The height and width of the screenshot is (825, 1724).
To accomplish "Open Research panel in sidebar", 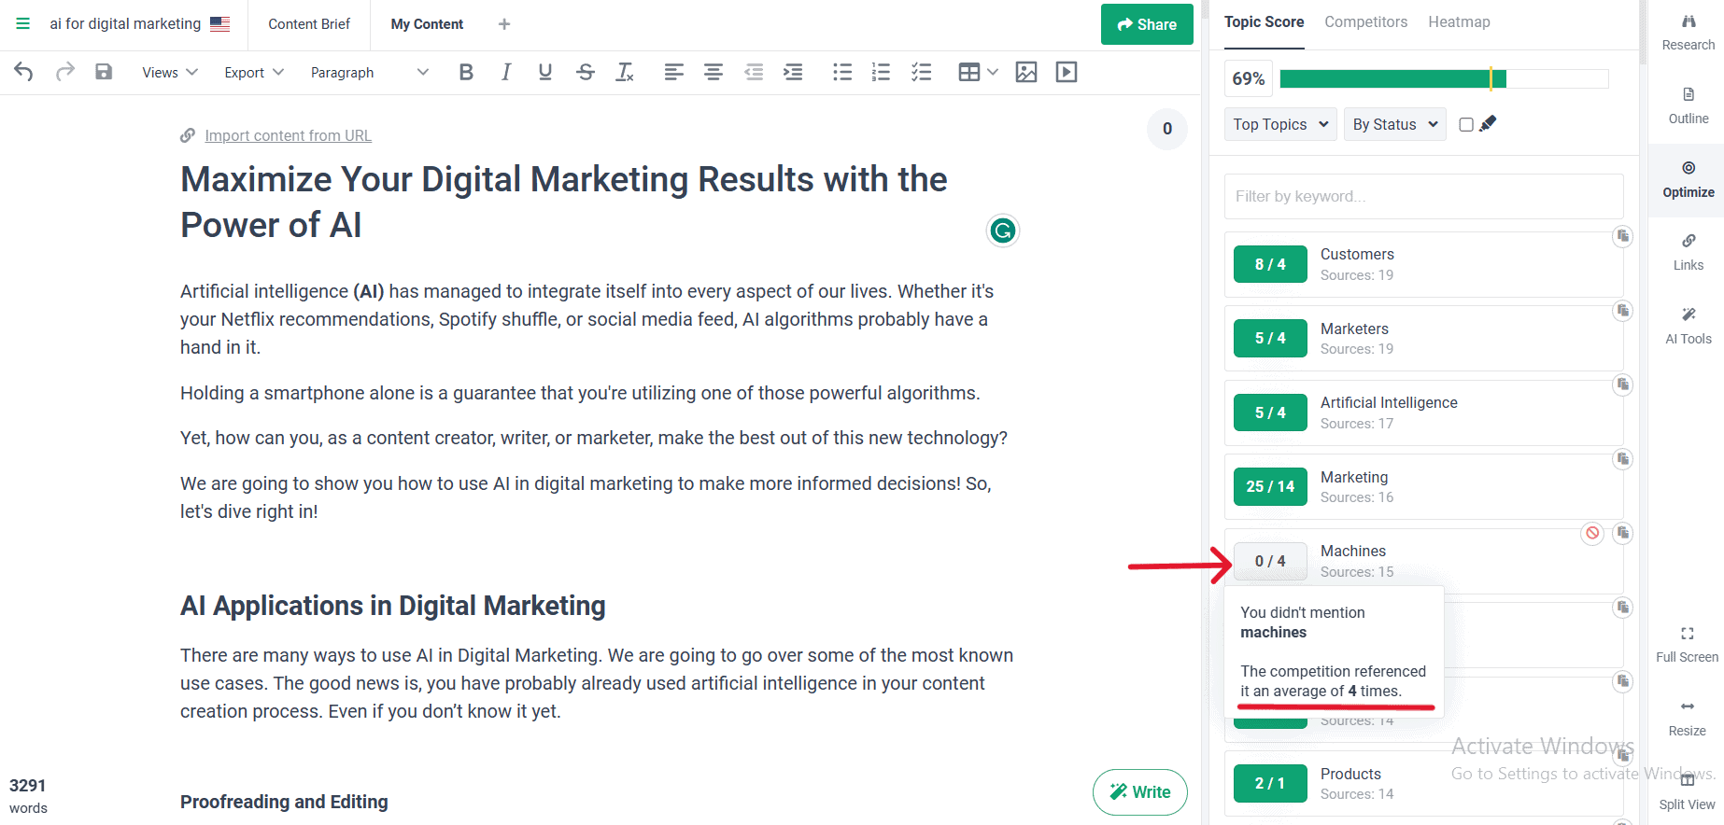I will 1689,33.
